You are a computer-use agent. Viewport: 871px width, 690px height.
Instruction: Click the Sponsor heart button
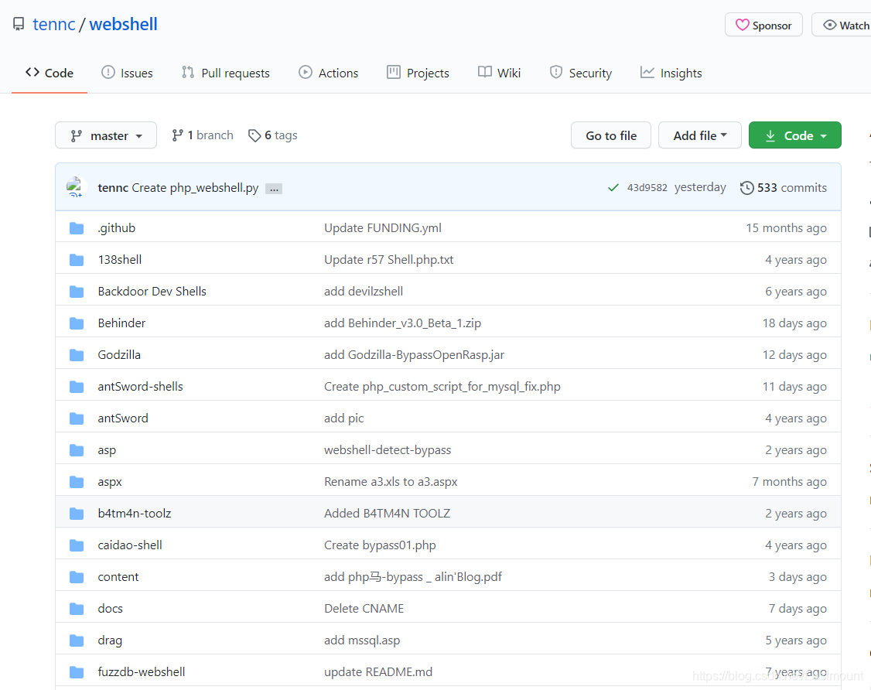[x=763, y=25]
